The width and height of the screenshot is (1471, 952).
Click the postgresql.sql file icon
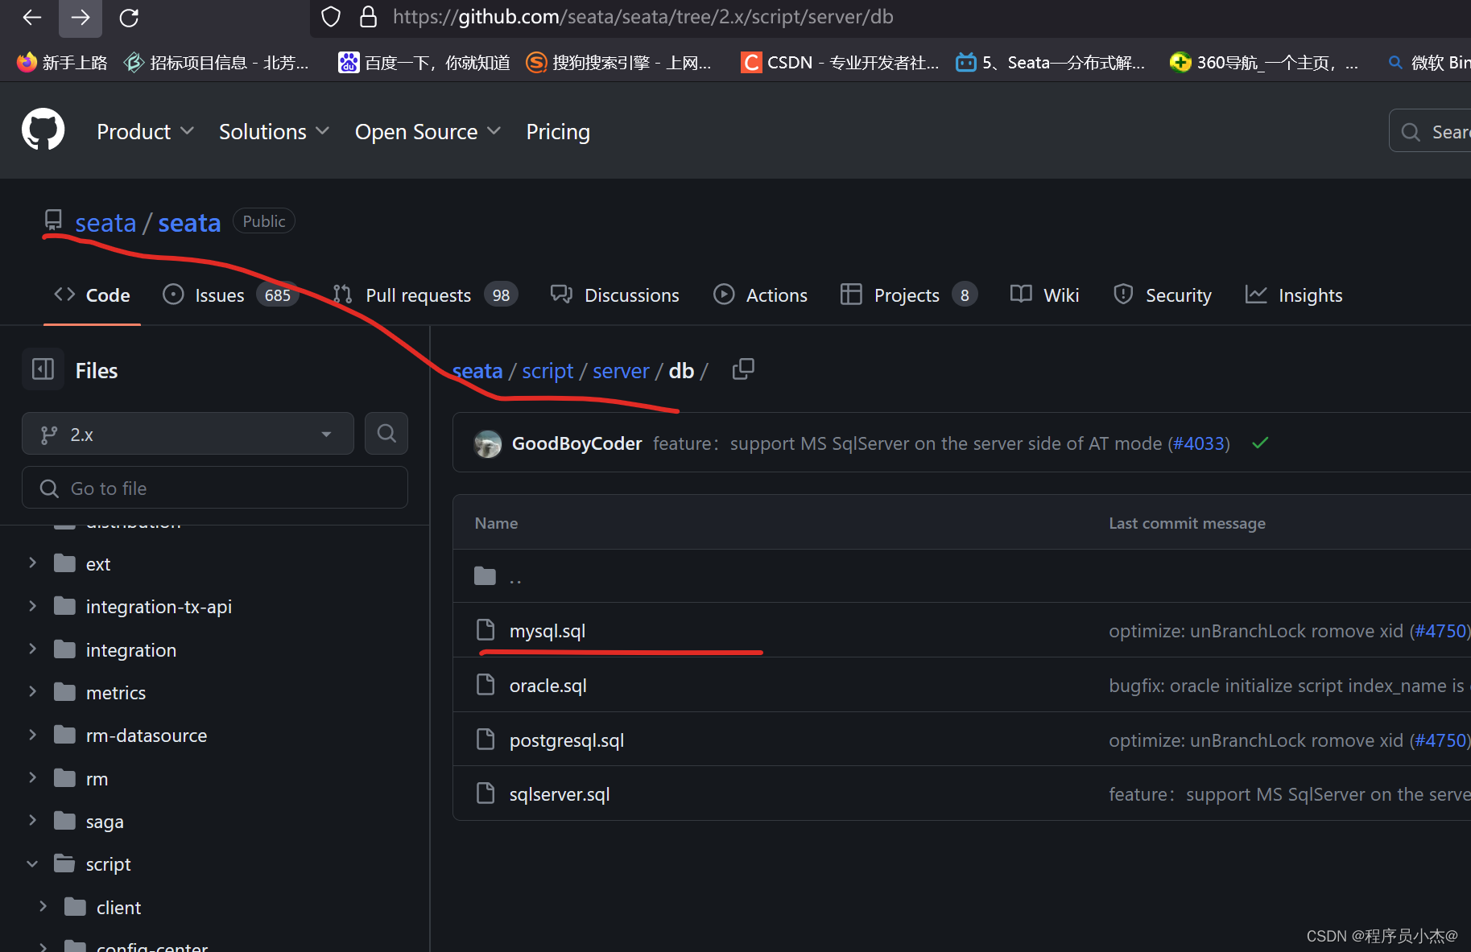pos(486,740)
